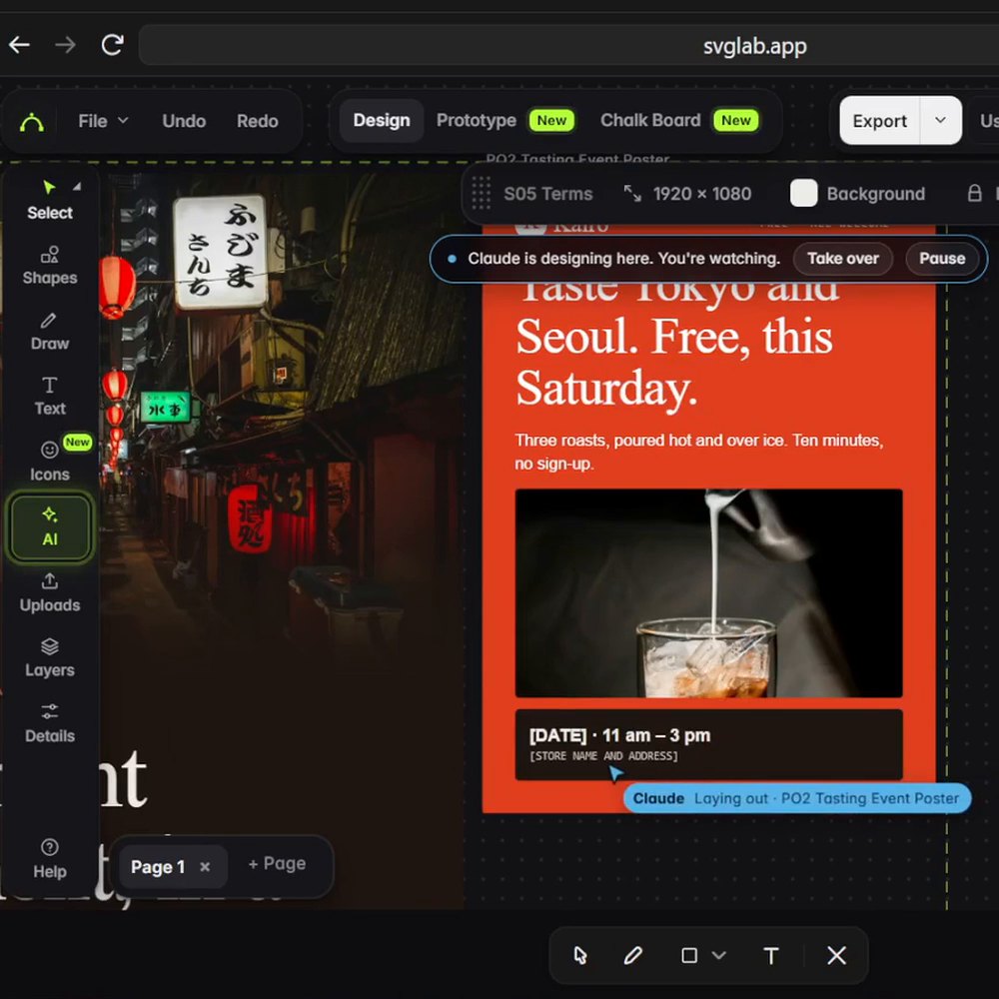The width and height of the screenshot is (999, 999).
Task: Choose the Draw pencil tool in sidebar
Action: click(50, 332)
